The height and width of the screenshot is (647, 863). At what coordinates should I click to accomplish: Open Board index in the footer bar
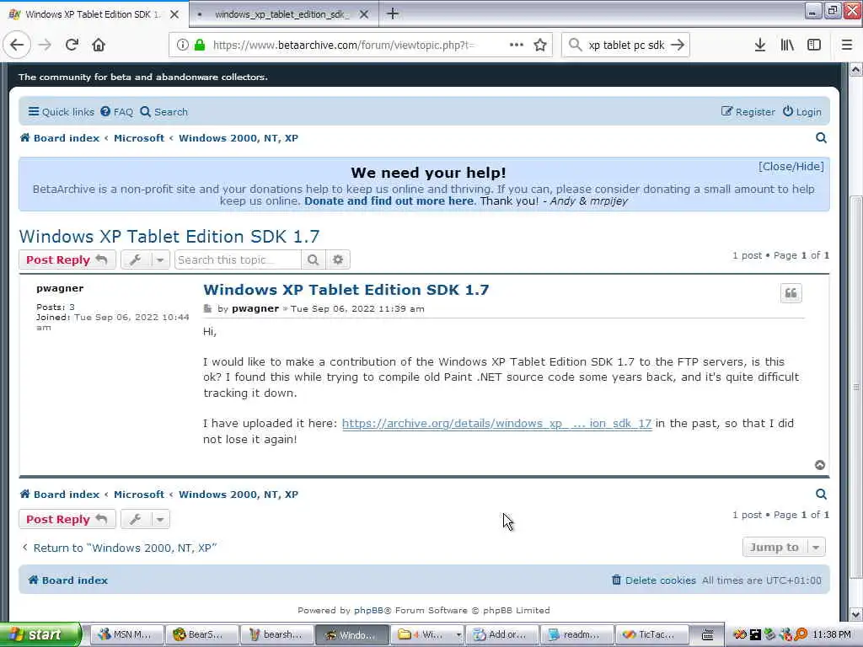tap(68, 580)
